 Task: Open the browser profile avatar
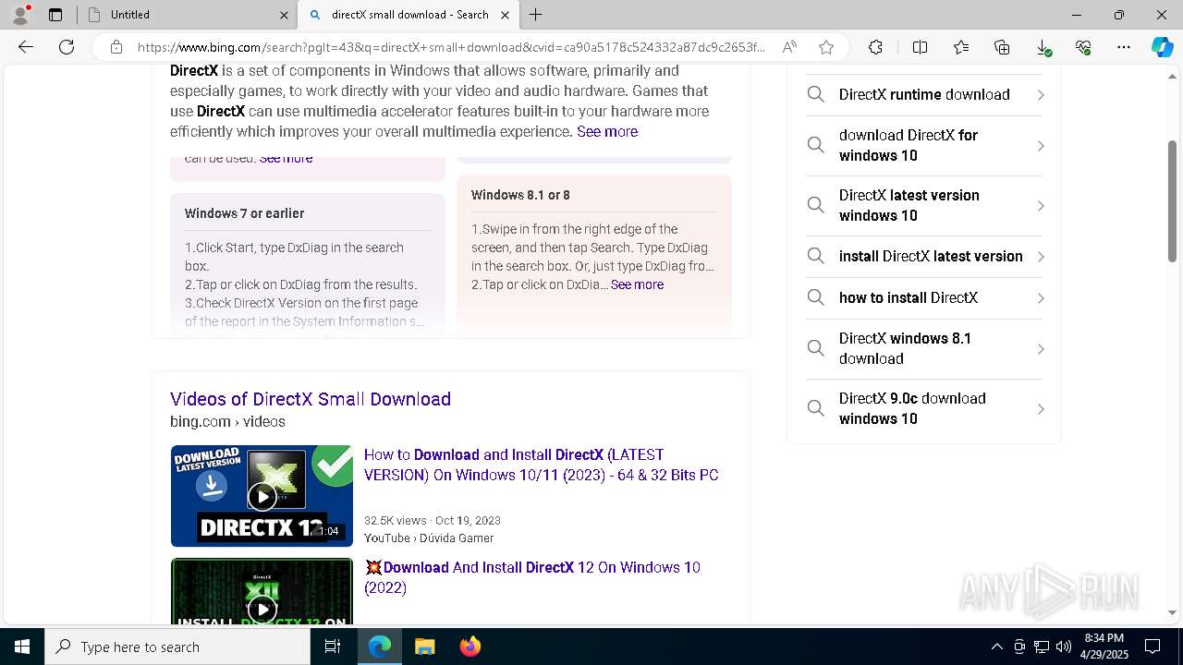20,14
